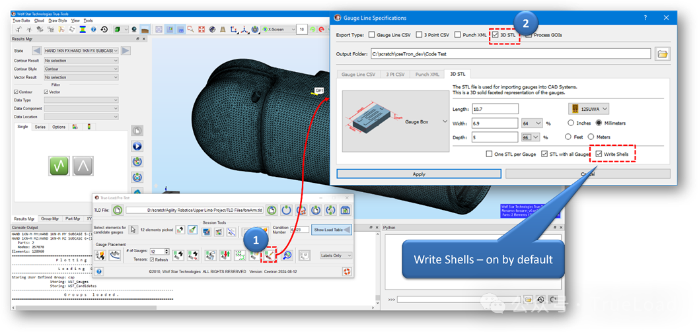Toggle the Vector filter checkbox
Image resolution: width=699 pixels, height=332 pixels.
coord(46,92)
